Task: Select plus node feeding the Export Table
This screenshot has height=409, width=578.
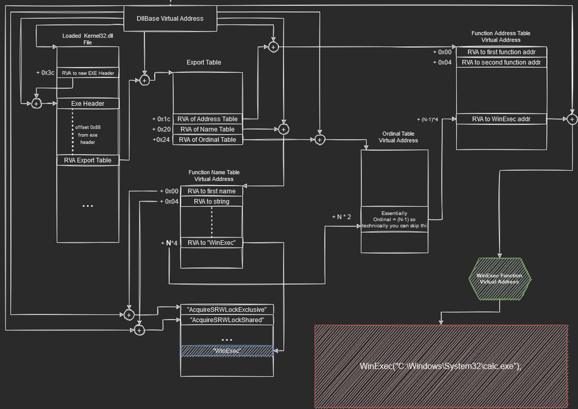Action: tap(144, 80)
